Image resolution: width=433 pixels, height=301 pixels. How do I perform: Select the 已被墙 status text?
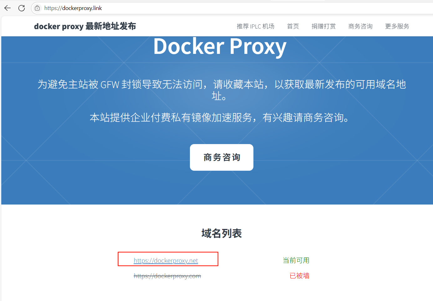[300, 276]
